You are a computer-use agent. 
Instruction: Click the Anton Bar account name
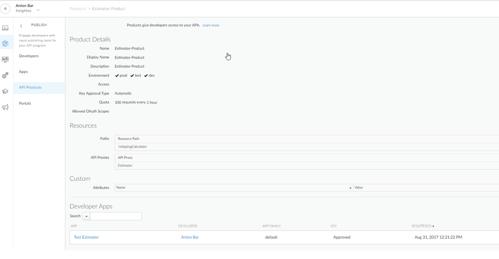click(x=24, y=5)
